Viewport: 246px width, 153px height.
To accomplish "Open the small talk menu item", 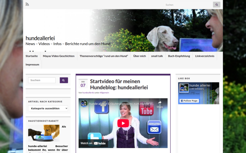I will (157, 56).
